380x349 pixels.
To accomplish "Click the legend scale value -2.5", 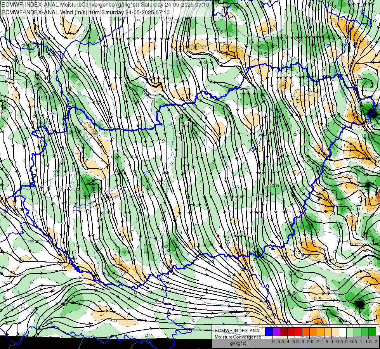I will (x=309, y=342).
